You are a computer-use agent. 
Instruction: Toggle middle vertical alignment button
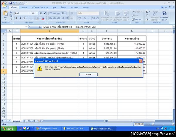click(55, 13)
